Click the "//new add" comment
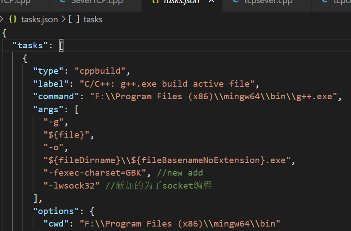The width and height of the screenshot is (351, 231). point(180,173)
